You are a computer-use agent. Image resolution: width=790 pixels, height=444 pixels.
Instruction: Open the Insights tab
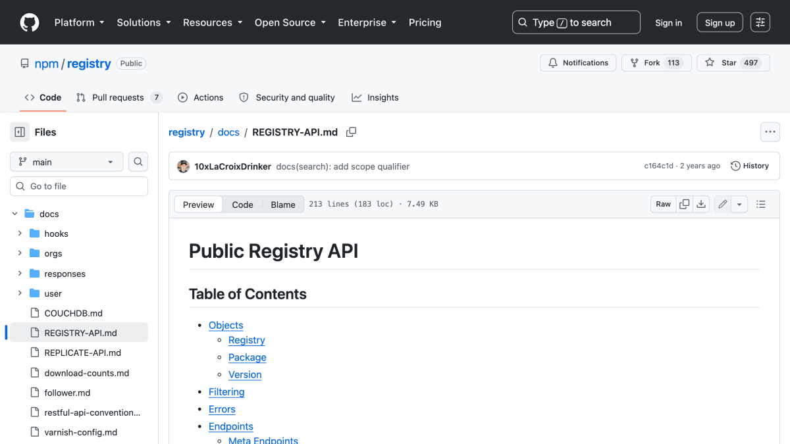pos(375,97)
